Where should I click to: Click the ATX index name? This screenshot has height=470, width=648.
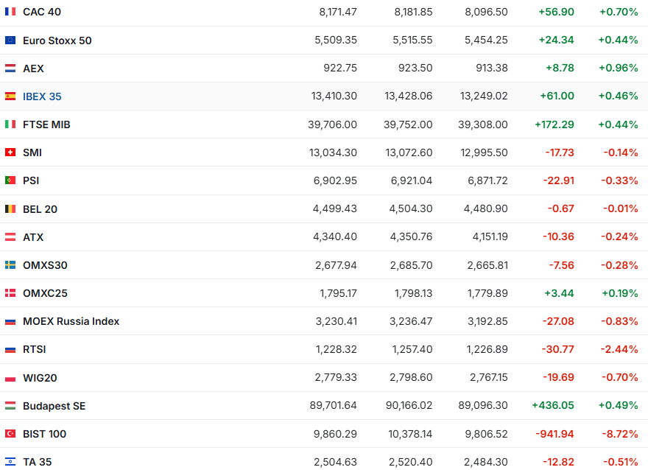pyautogui.click(x=33, y=237)
